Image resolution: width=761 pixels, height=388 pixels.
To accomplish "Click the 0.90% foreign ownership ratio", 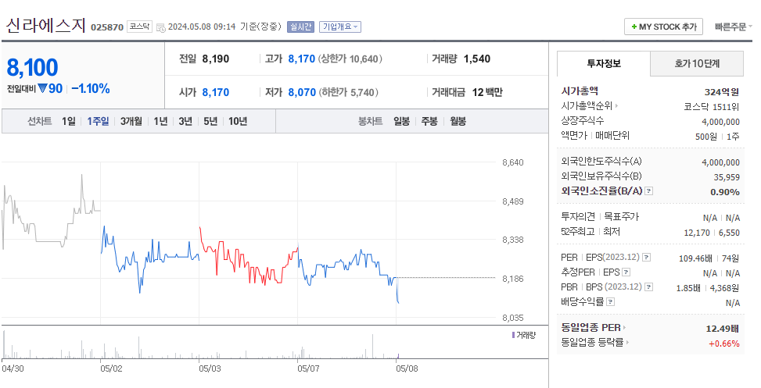I will click(724, 192).
